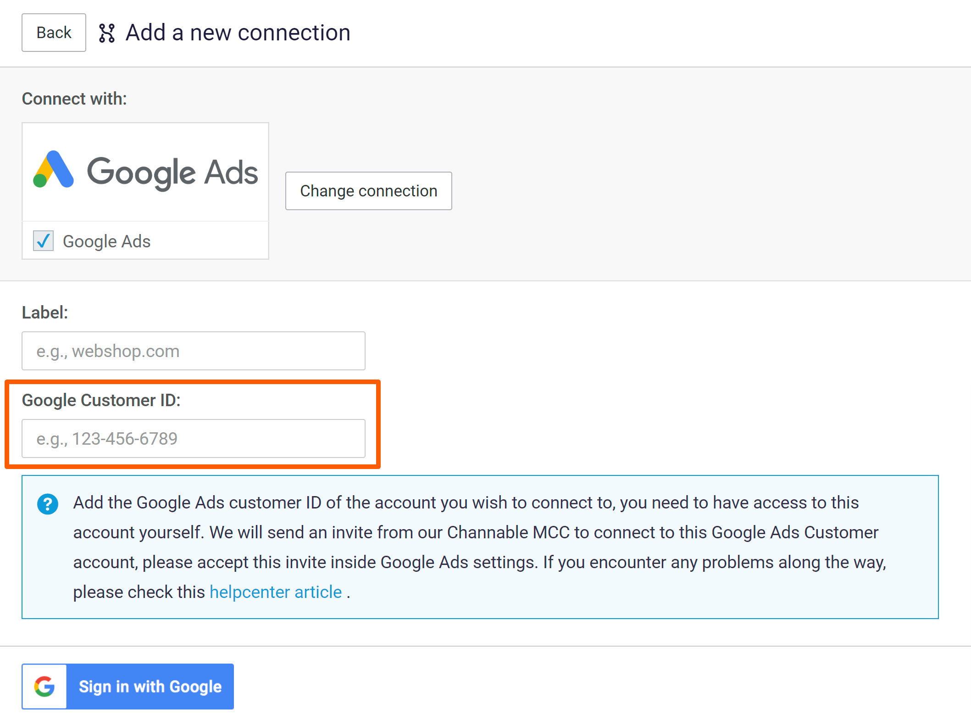Click the Label: field caption
Screen dimensions: 971x726
click(x=45, y=313)
